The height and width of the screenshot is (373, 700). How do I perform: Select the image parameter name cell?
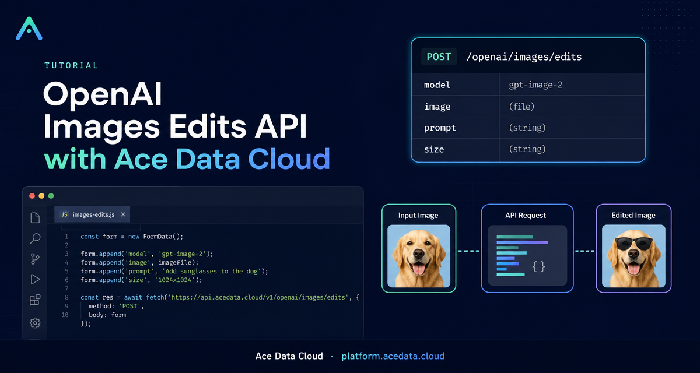(x=456, y=107)
